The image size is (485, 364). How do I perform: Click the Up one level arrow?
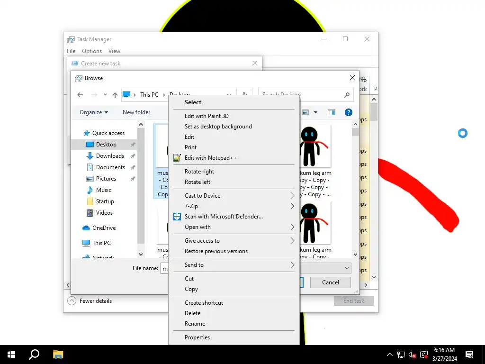[x=115, y=95]
